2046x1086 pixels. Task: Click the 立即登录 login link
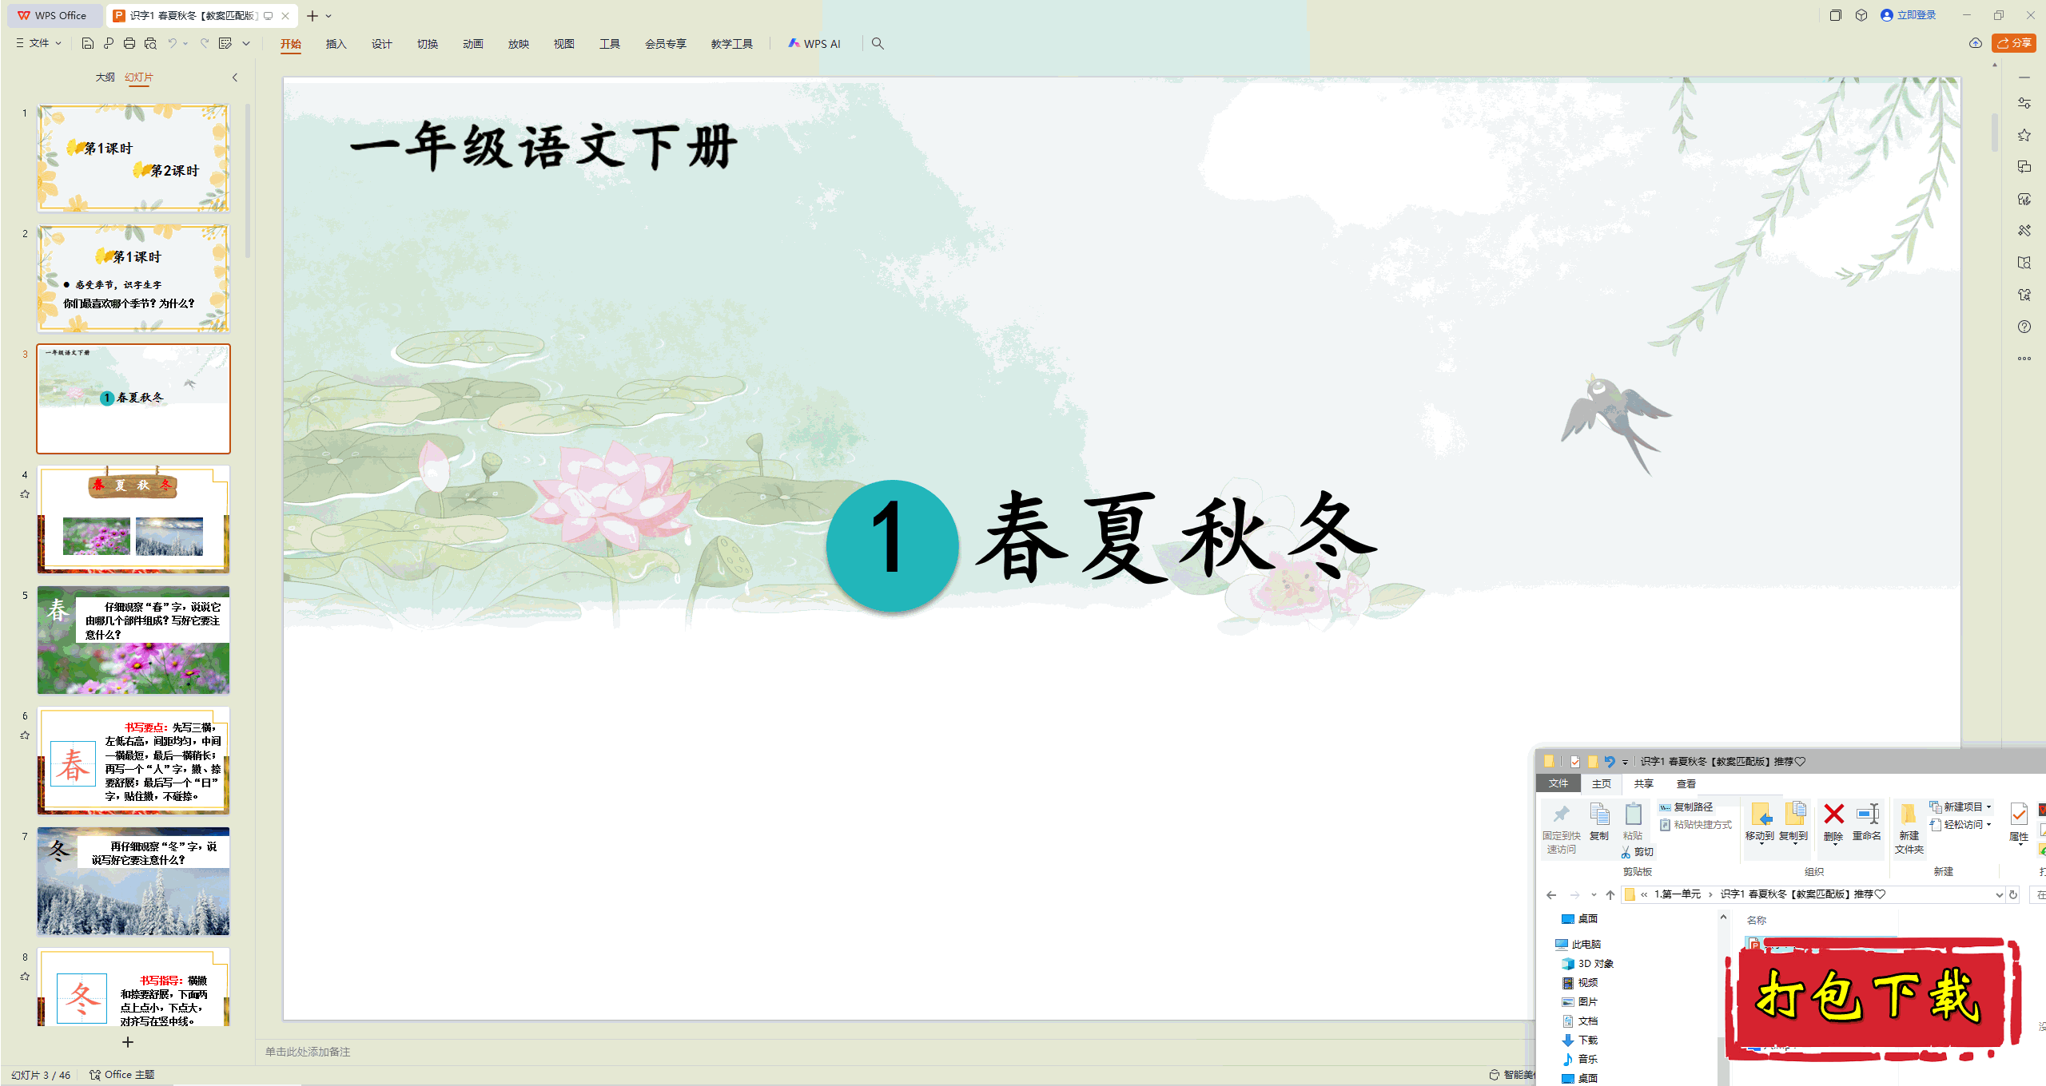tap(1915, 15)
